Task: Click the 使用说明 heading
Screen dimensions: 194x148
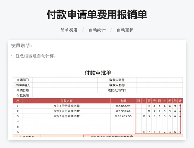Action: 21,45
